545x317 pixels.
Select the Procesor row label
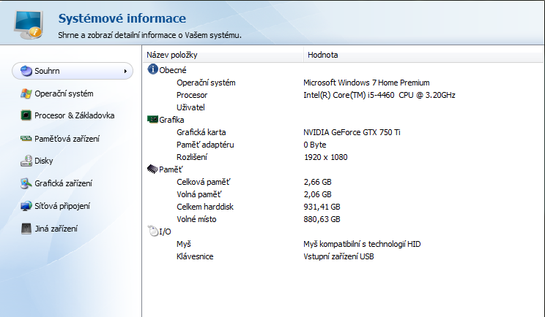click(x=192, y=95)
